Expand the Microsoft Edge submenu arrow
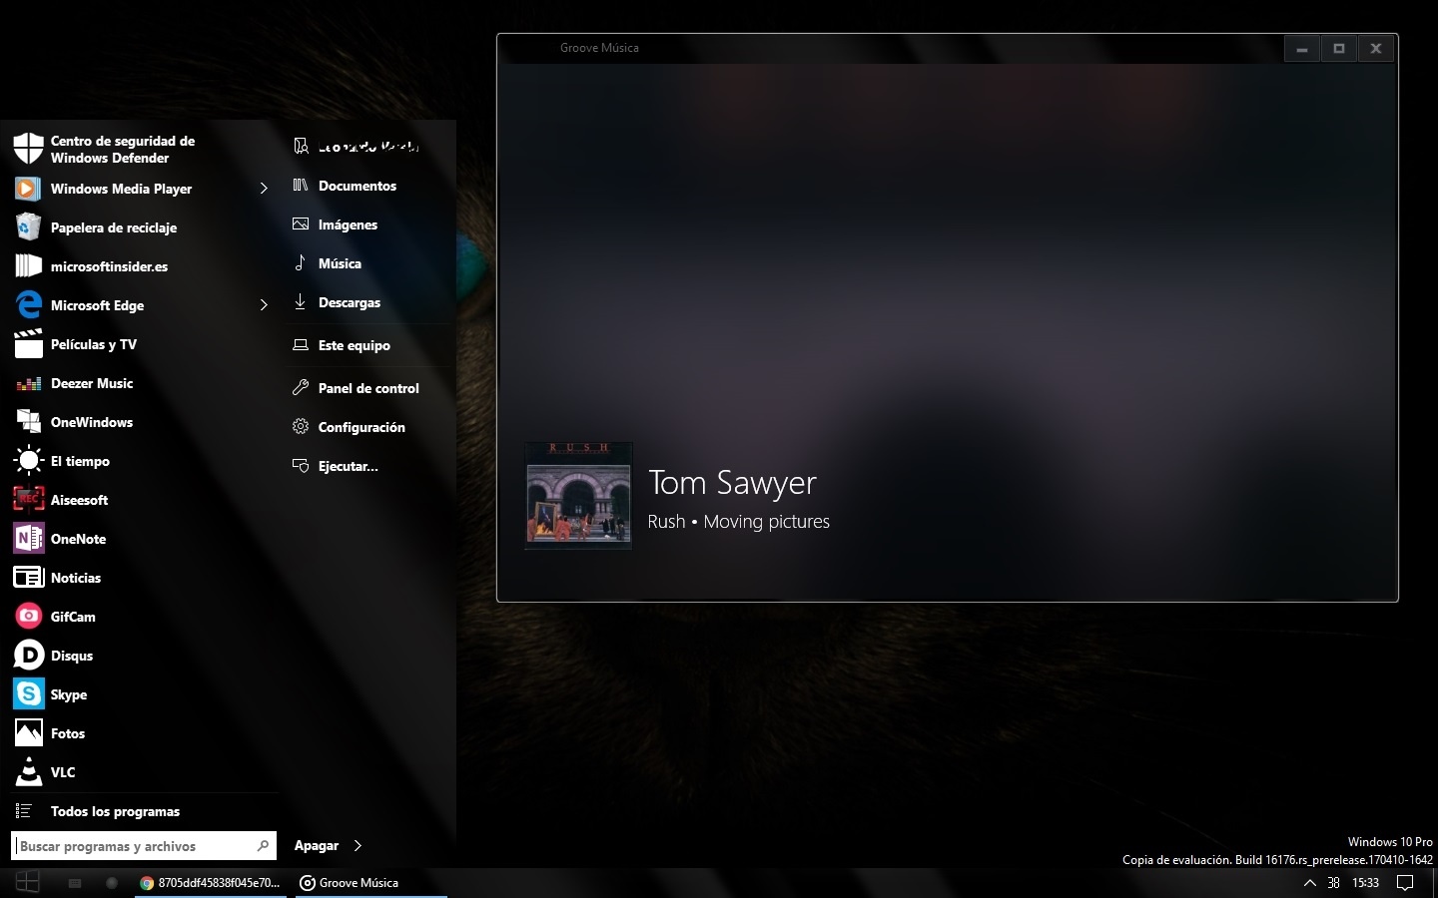The height and width of the screenshot is (898, 1438). pyautogui.click(x=264, y=305)
